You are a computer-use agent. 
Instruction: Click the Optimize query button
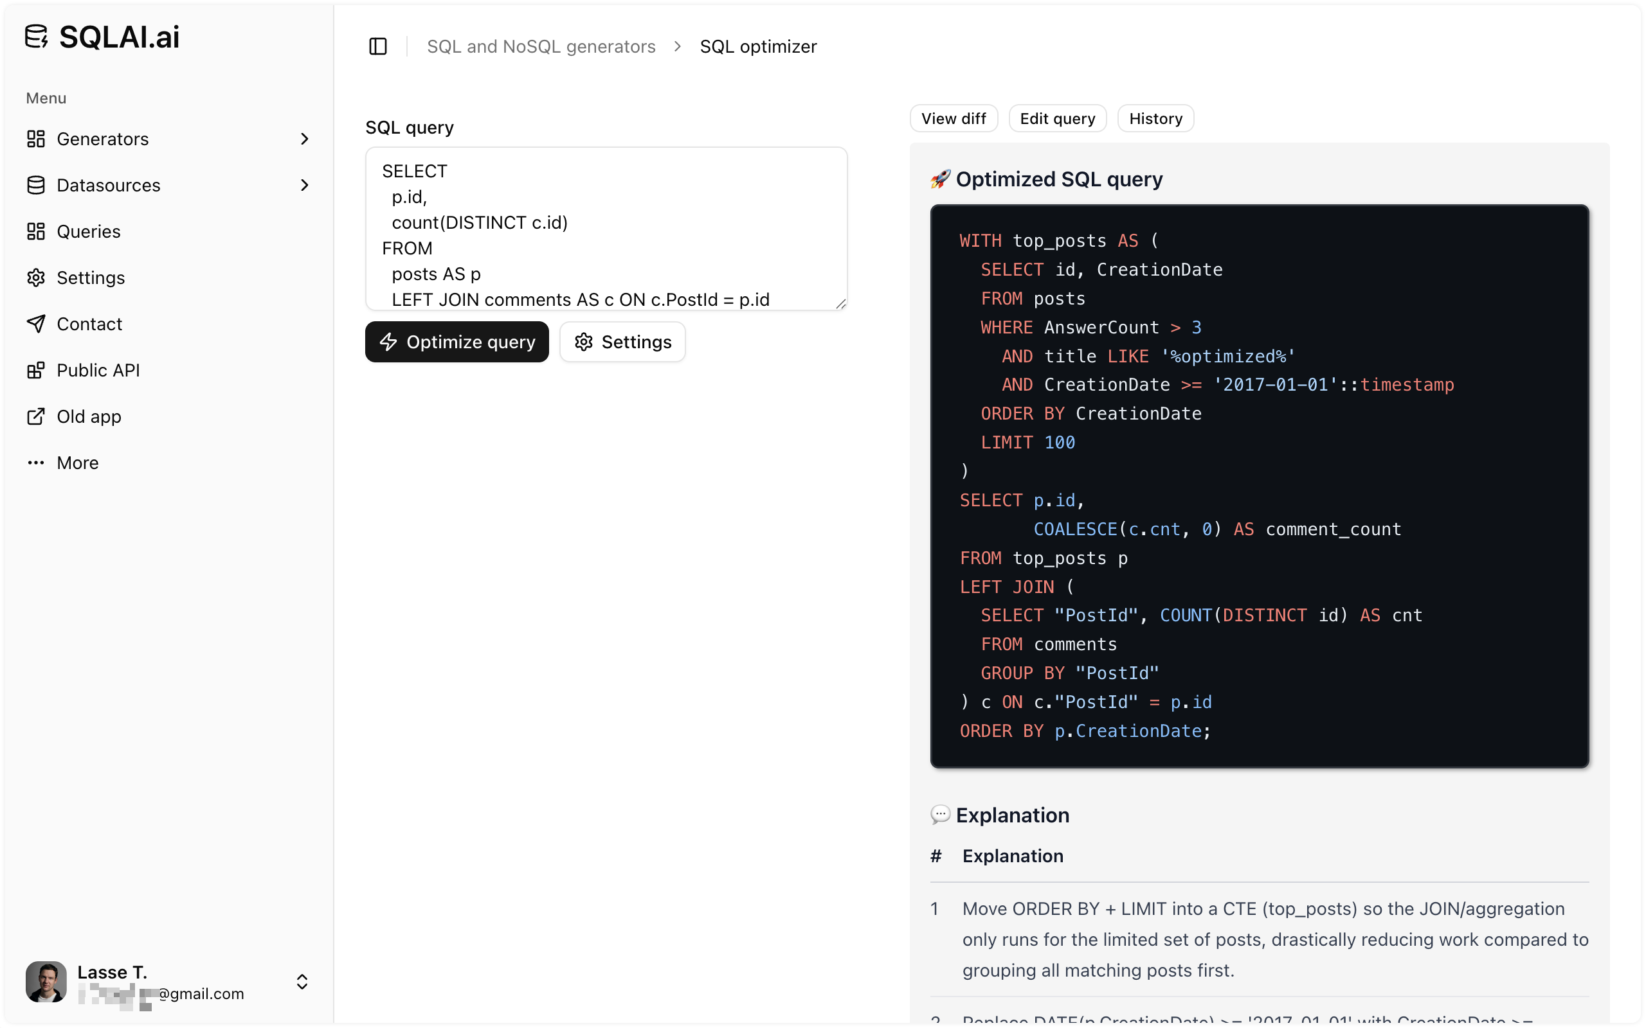tap(457, 342)
